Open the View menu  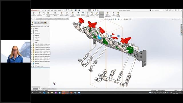point(48,10)
